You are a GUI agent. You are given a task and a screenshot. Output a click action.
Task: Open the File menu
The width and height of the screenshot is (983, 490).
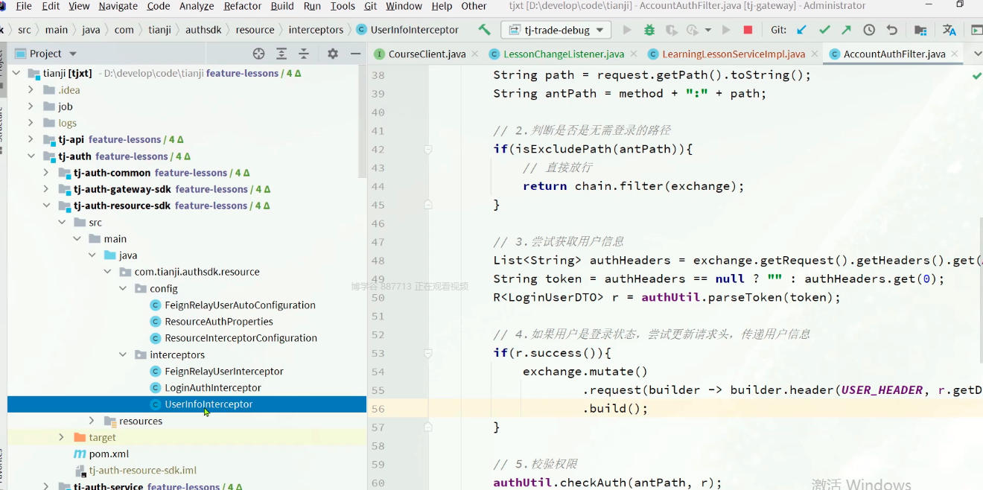tap(23, 6)
